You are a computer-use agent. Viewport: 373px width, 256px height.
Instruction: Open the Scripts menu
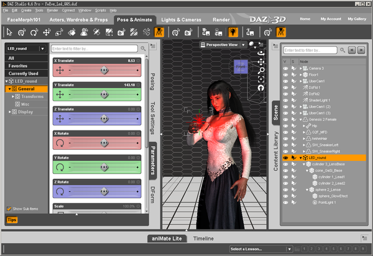(x=100, y=11)
